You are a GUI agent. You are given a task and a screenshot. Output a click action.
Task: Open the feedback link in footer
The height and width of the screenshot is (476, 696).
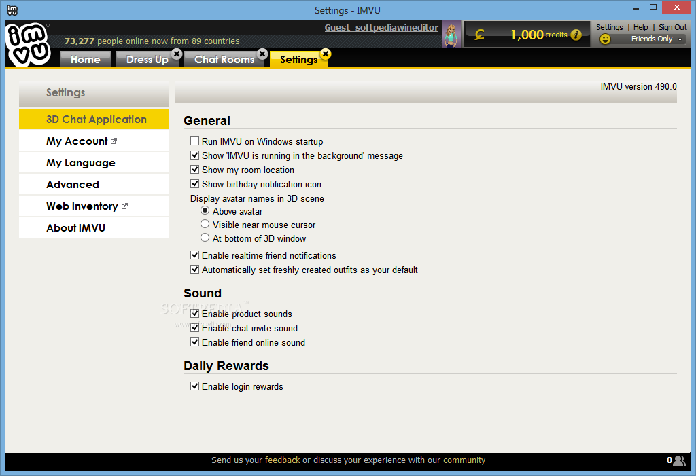[x=282, y=460]
